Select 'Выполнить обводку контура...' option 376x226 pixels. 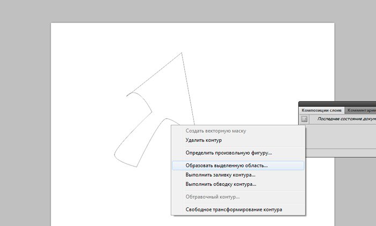point(221,184)
